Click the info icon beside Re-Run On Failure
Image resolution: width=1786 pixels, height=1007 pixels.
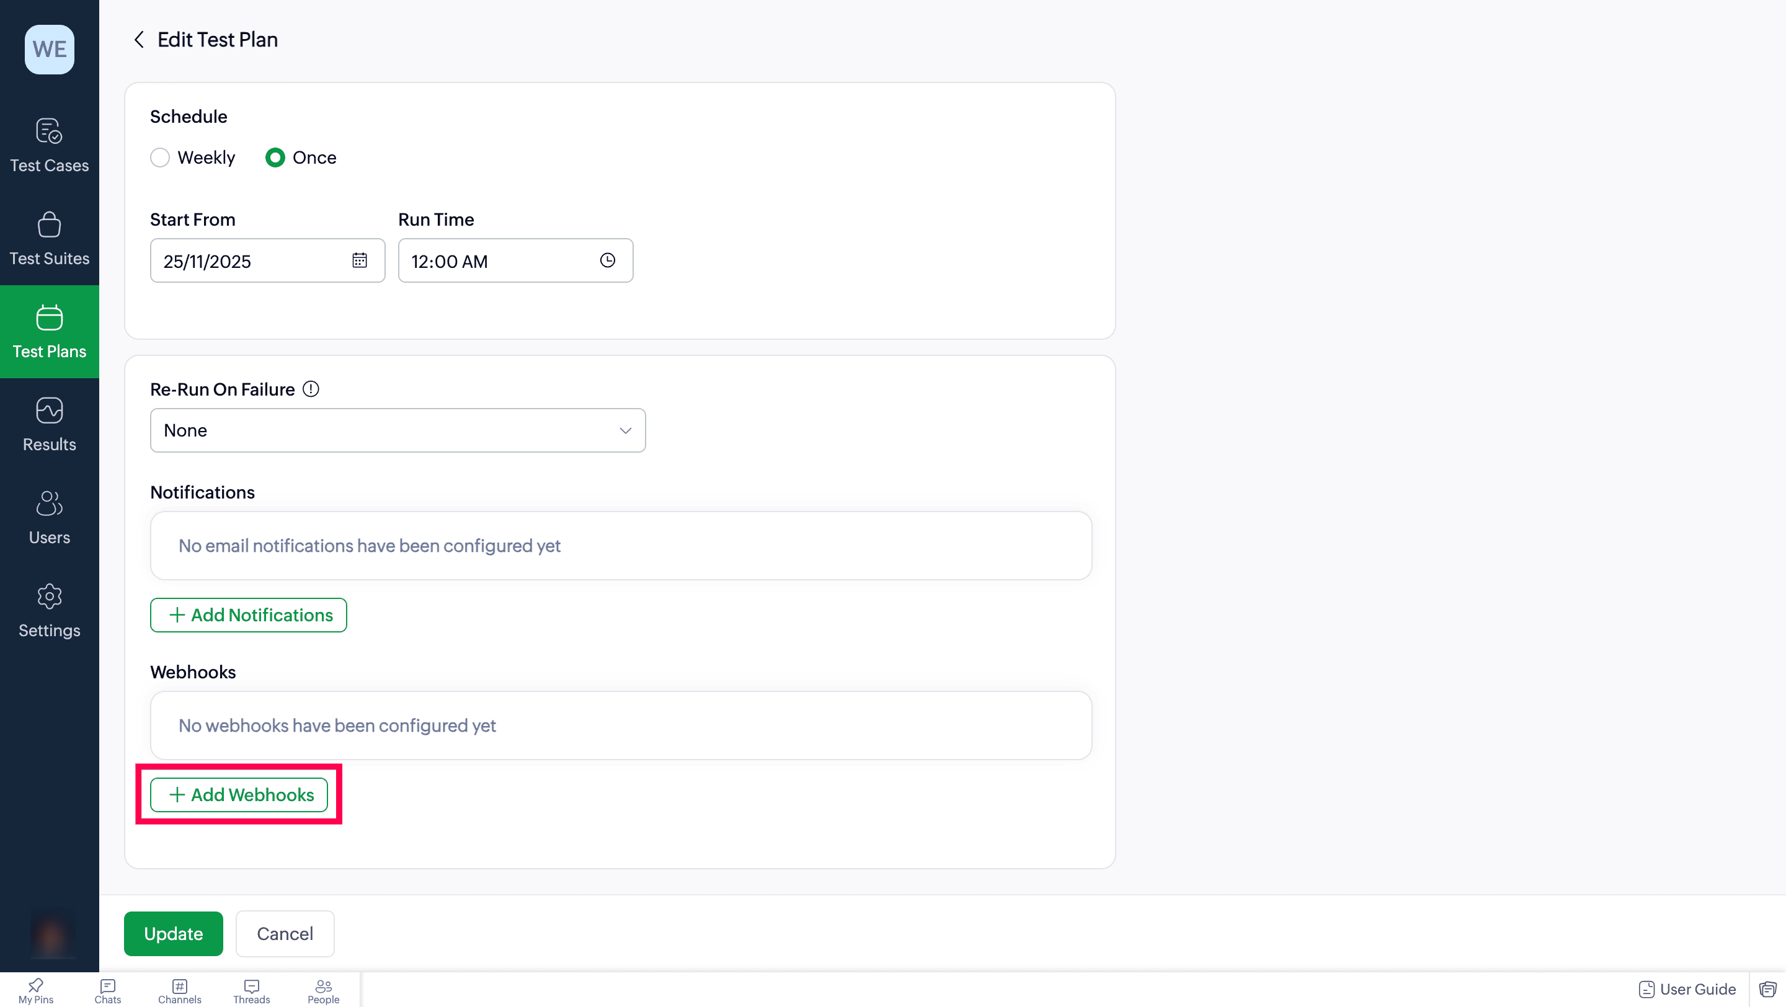coord(311,389)
